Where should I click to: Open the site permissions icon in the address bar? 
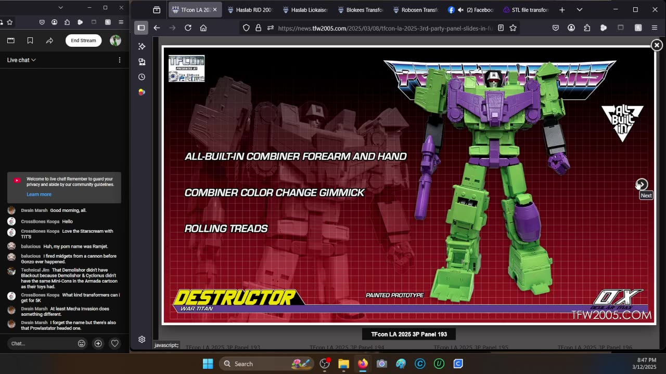pos(270,28)
